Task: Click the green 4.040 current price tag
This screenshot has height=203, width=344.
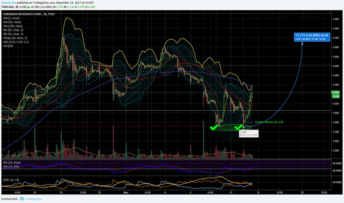Action: (336, 92)
